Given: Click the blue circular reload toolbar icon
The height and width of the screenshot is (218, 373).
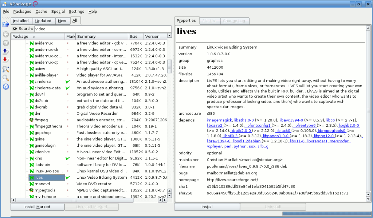Looking at the screenshot, I should 6,86.
